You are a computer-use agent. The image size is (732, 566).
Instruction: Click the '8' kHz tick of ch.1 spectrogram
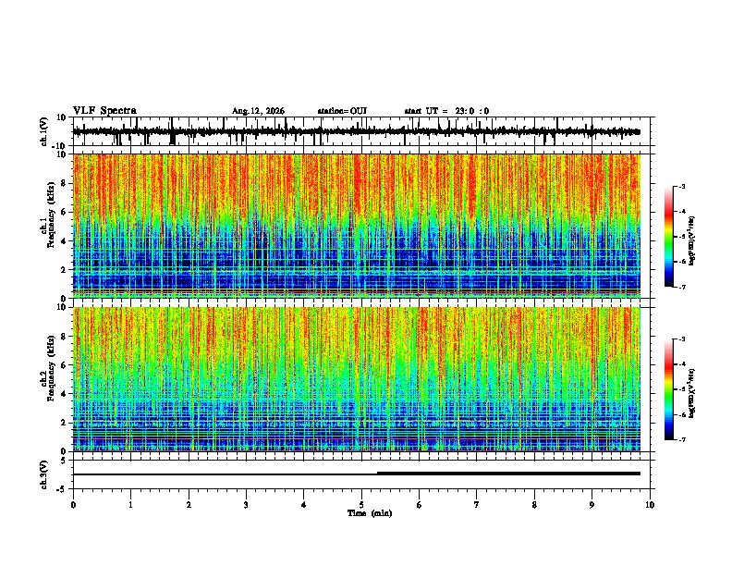coord(65,183)
